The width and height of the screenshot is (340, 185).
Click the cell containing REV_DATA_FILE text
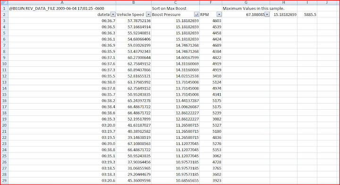tap(62, 8)
